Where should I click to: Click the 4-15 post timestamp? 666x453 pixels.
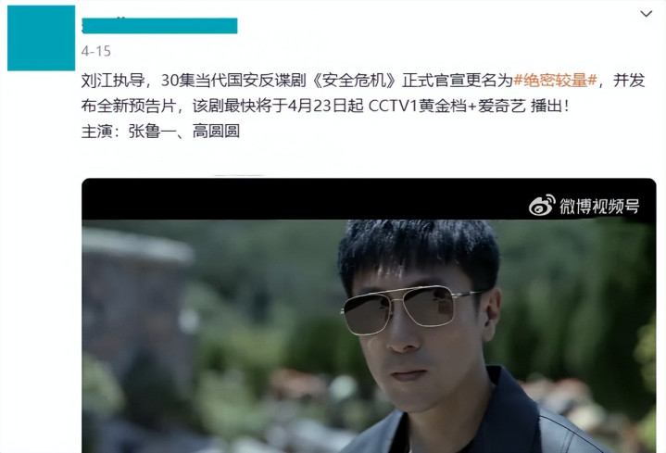pos(96,52)
